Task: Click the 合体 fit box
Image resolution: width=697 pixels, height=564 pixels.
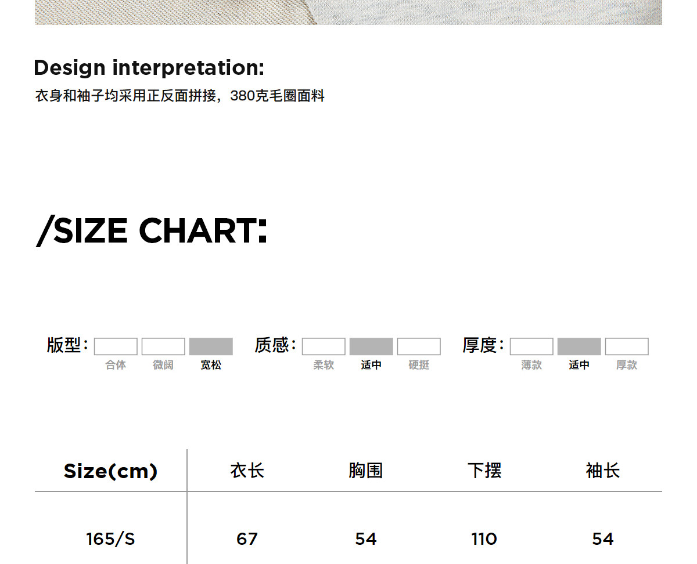Action: tap(116, 346)
